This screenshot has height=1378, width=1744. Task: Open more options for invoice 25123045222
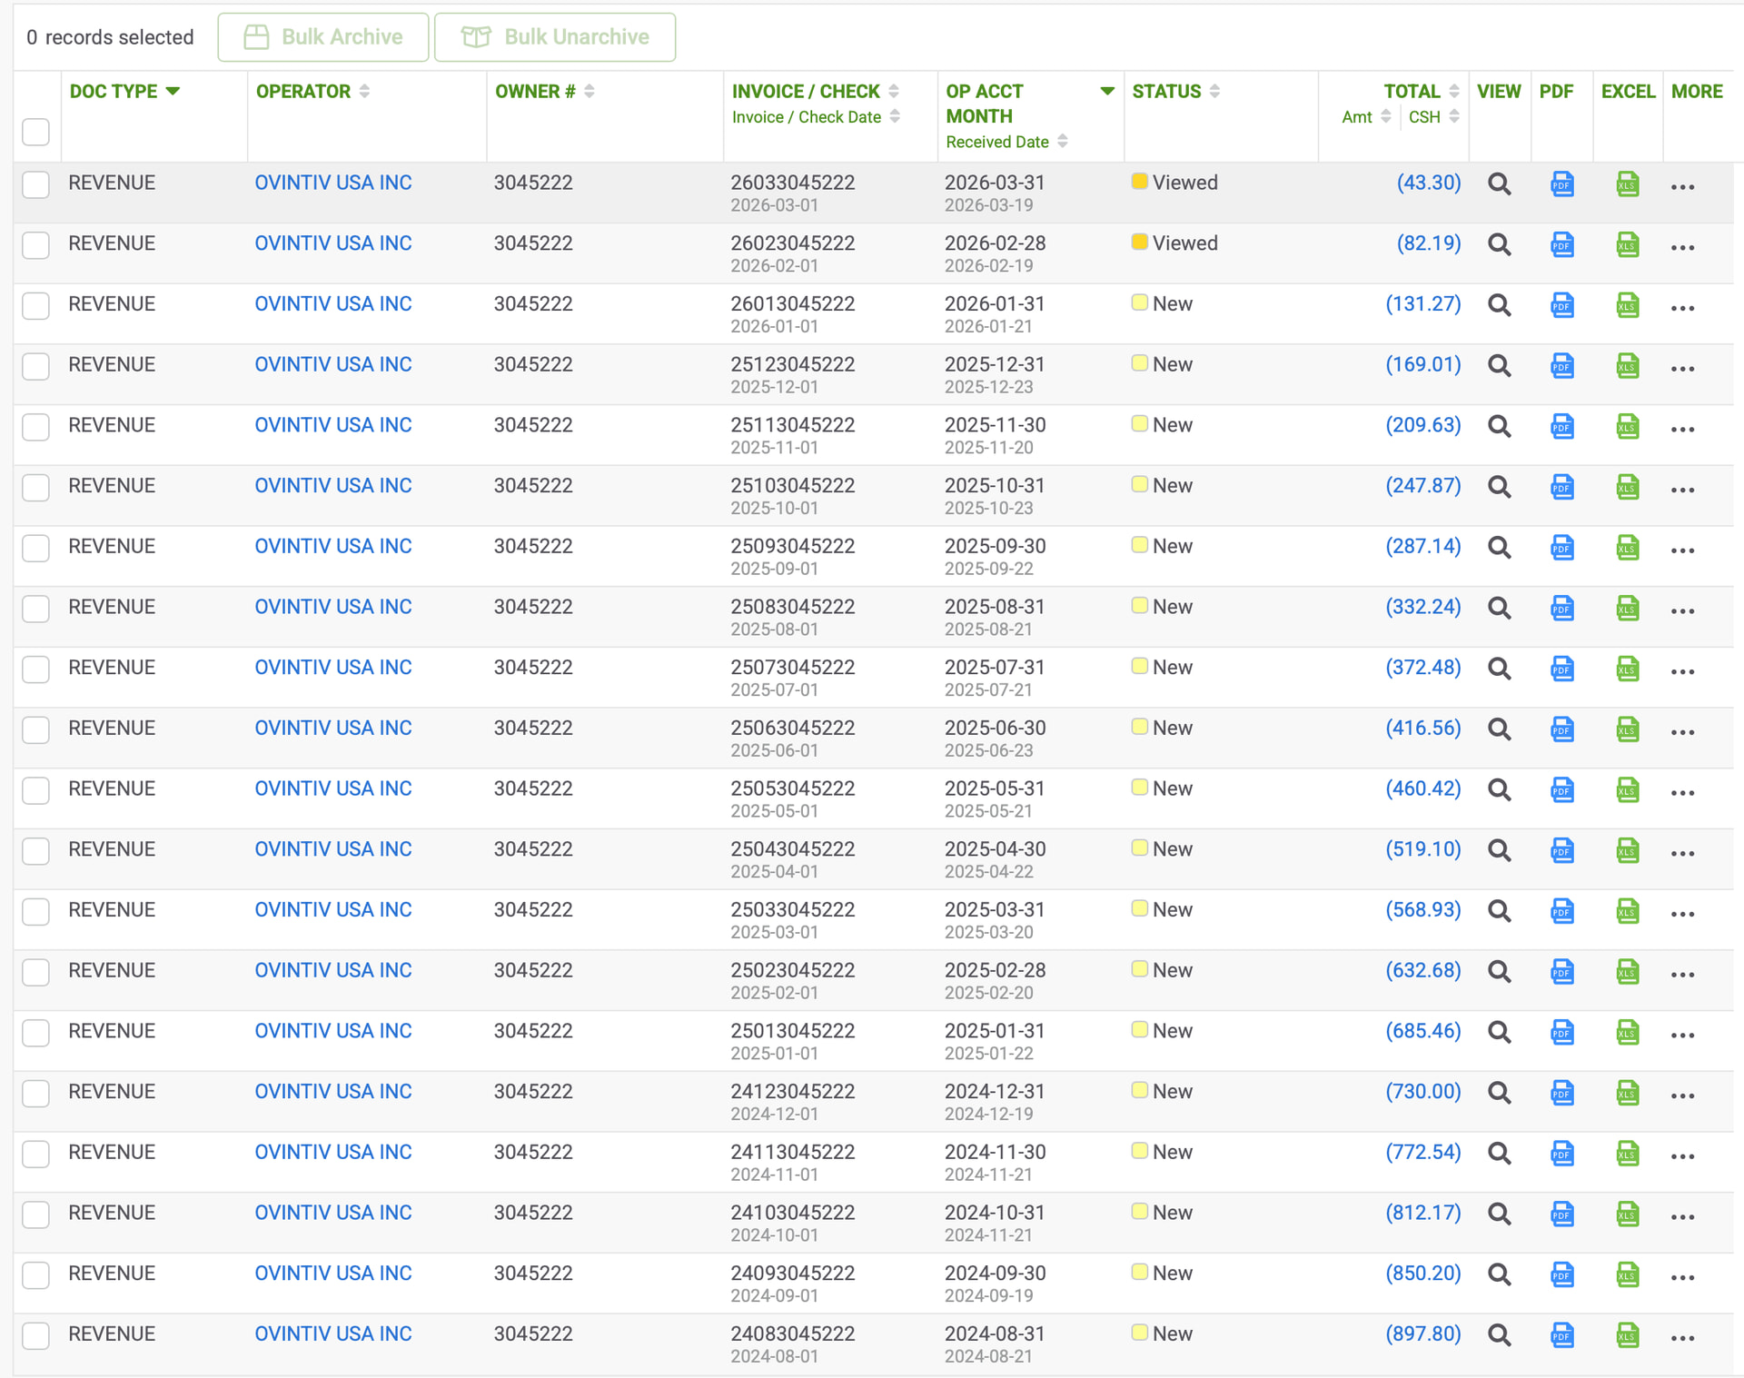[x=1682, y=369]
